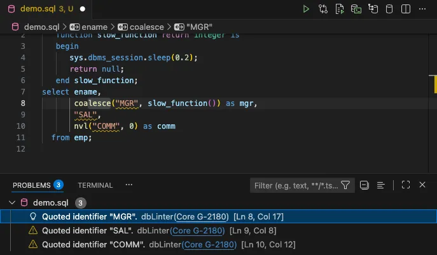Open the additional panel views ellipsis menu
The width and height of the screenshot is (437, 255).
pos(129,185)
